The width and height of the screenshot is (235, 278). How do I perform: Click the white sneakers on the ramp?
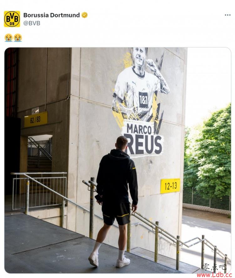pyautogui.click(x=109, y=260)
